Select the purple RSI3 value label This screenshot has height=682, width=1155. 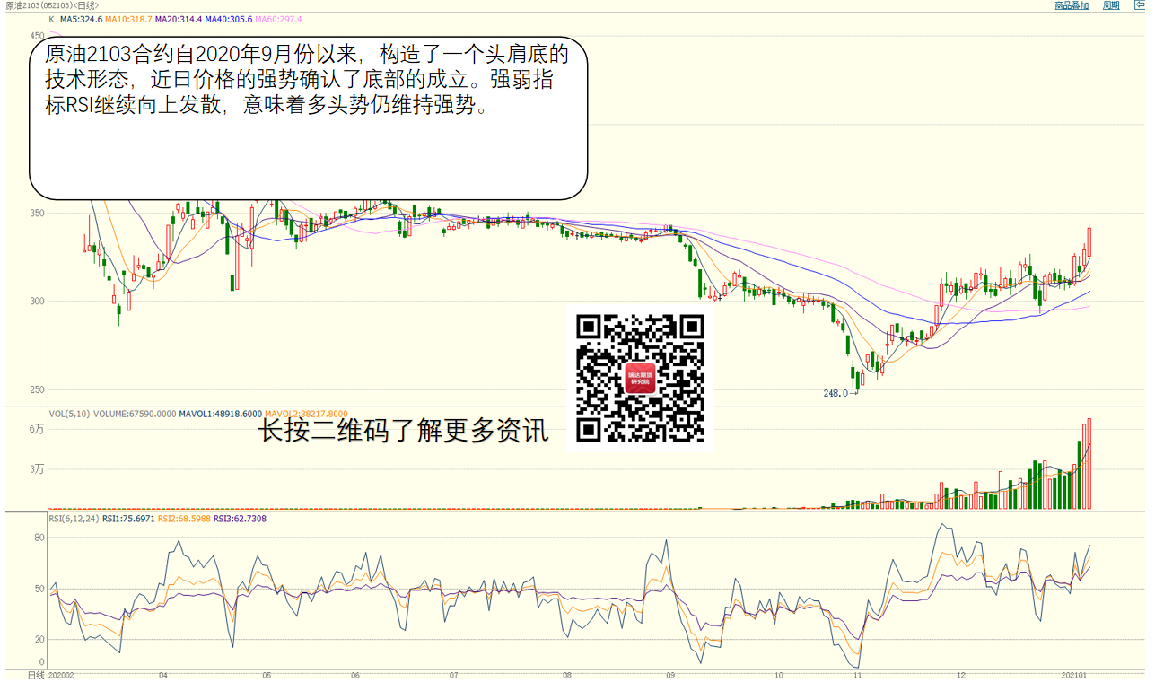click(240, 519)
